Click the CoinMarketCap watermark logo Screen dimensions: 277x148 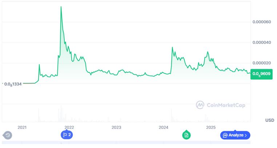pos(200,105)
